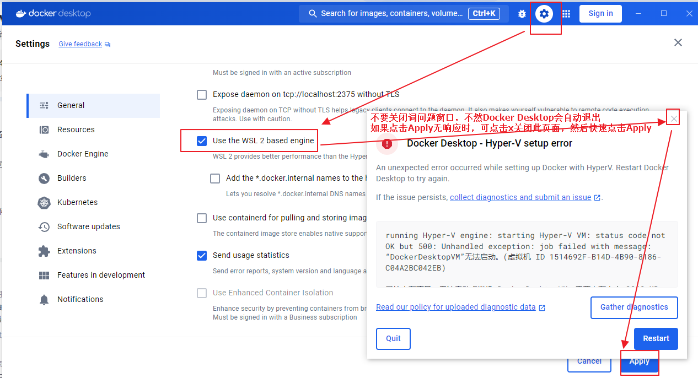Click the Notifications bell icon
Screen dimensions: 698x378
[44, 299]
